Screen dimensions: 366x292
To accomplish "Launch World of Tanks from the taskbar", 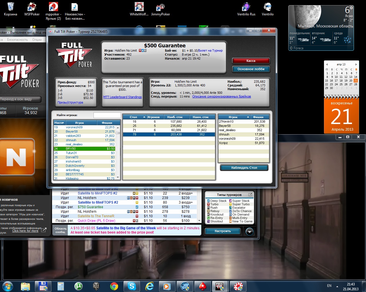I will [x=96, y=286].
